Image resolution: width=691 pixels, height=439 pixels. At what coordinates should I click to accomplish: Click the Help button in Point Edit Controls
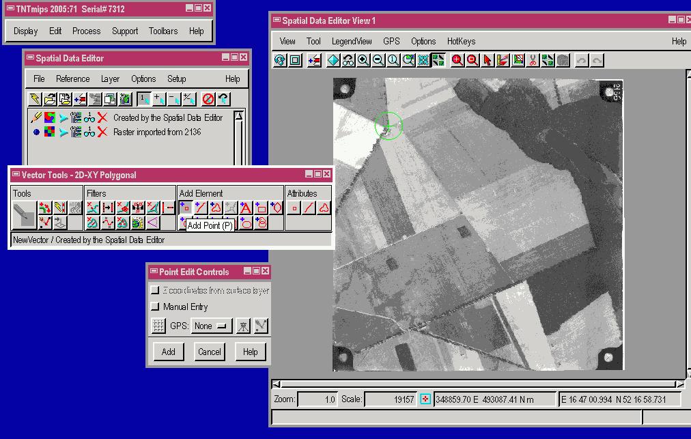click(251, 352)
